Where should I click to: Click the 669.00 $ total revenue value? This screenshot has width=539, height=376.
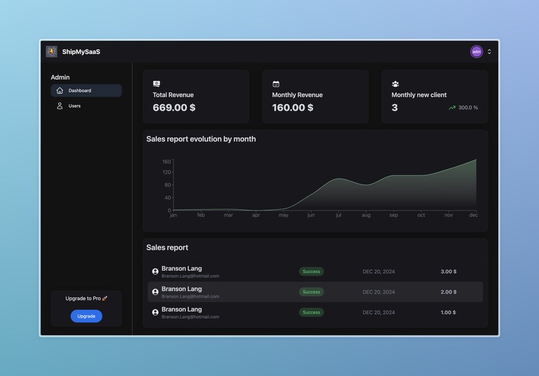coord(174,107)
